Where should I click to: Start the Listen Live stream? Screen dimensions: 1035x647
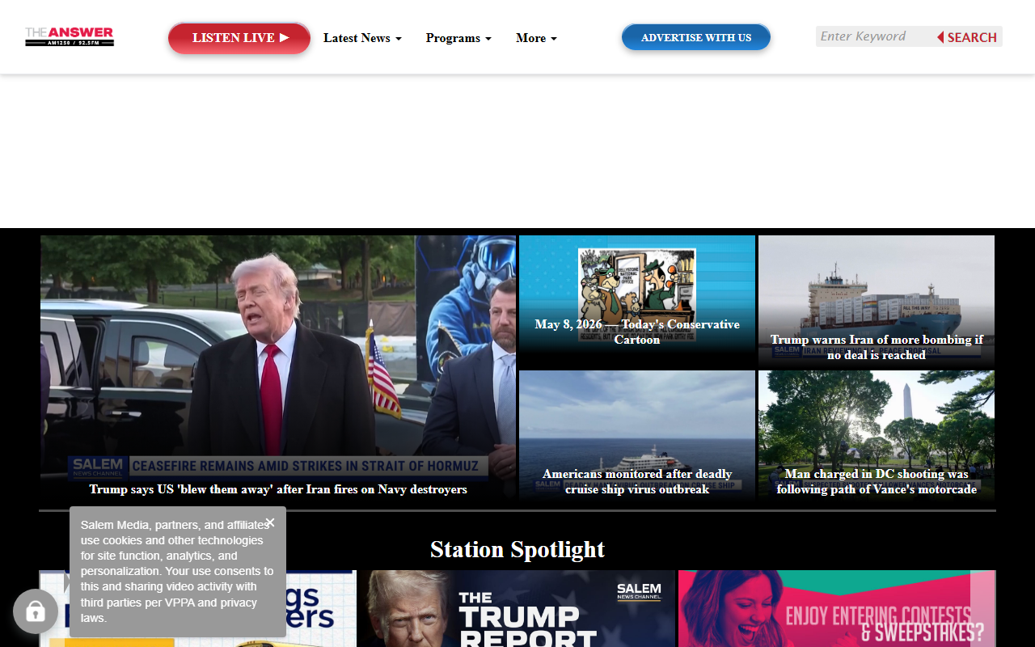[x=239, y=38]
